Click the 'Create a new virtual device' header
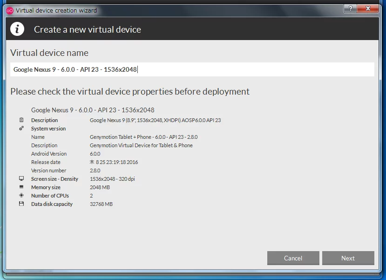Screen dimensions: 386x280 pyautogui.click(x=88, y=29)
